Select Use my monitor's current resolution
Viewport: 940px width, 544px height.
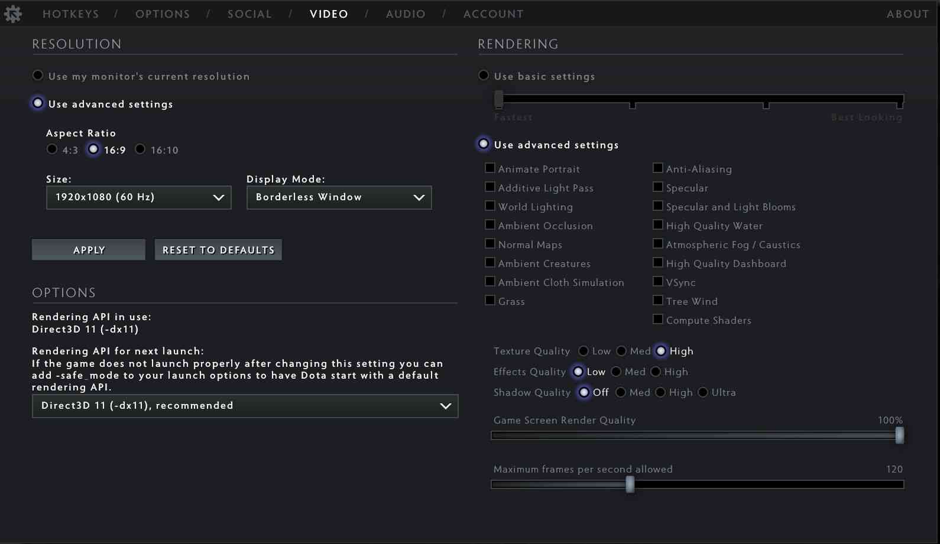tap(38, 76)
